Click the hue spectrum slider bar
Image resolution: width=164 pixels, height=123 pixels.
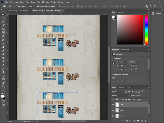[146, 29]
